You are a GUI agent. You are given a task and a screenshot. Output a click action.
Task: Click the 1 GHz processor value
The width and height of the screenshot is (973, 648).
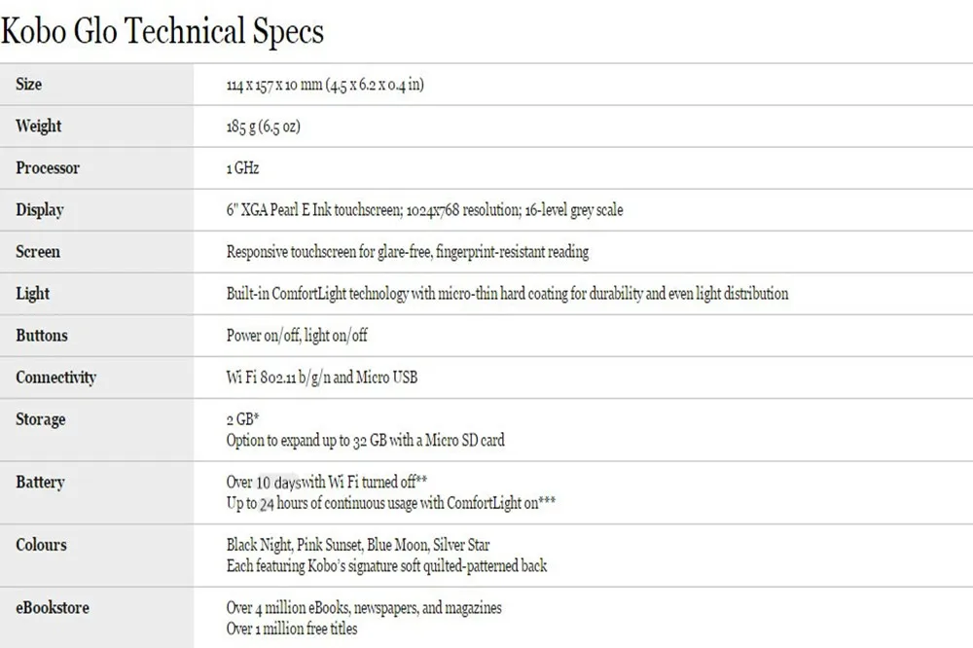pyautogui.click(x=242, y=168)
